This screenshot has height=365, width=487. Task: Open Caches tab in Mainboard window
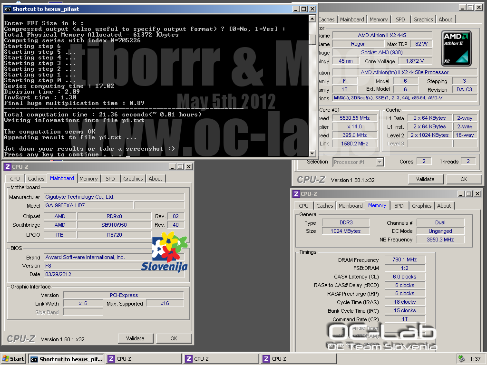coord(36,179)
